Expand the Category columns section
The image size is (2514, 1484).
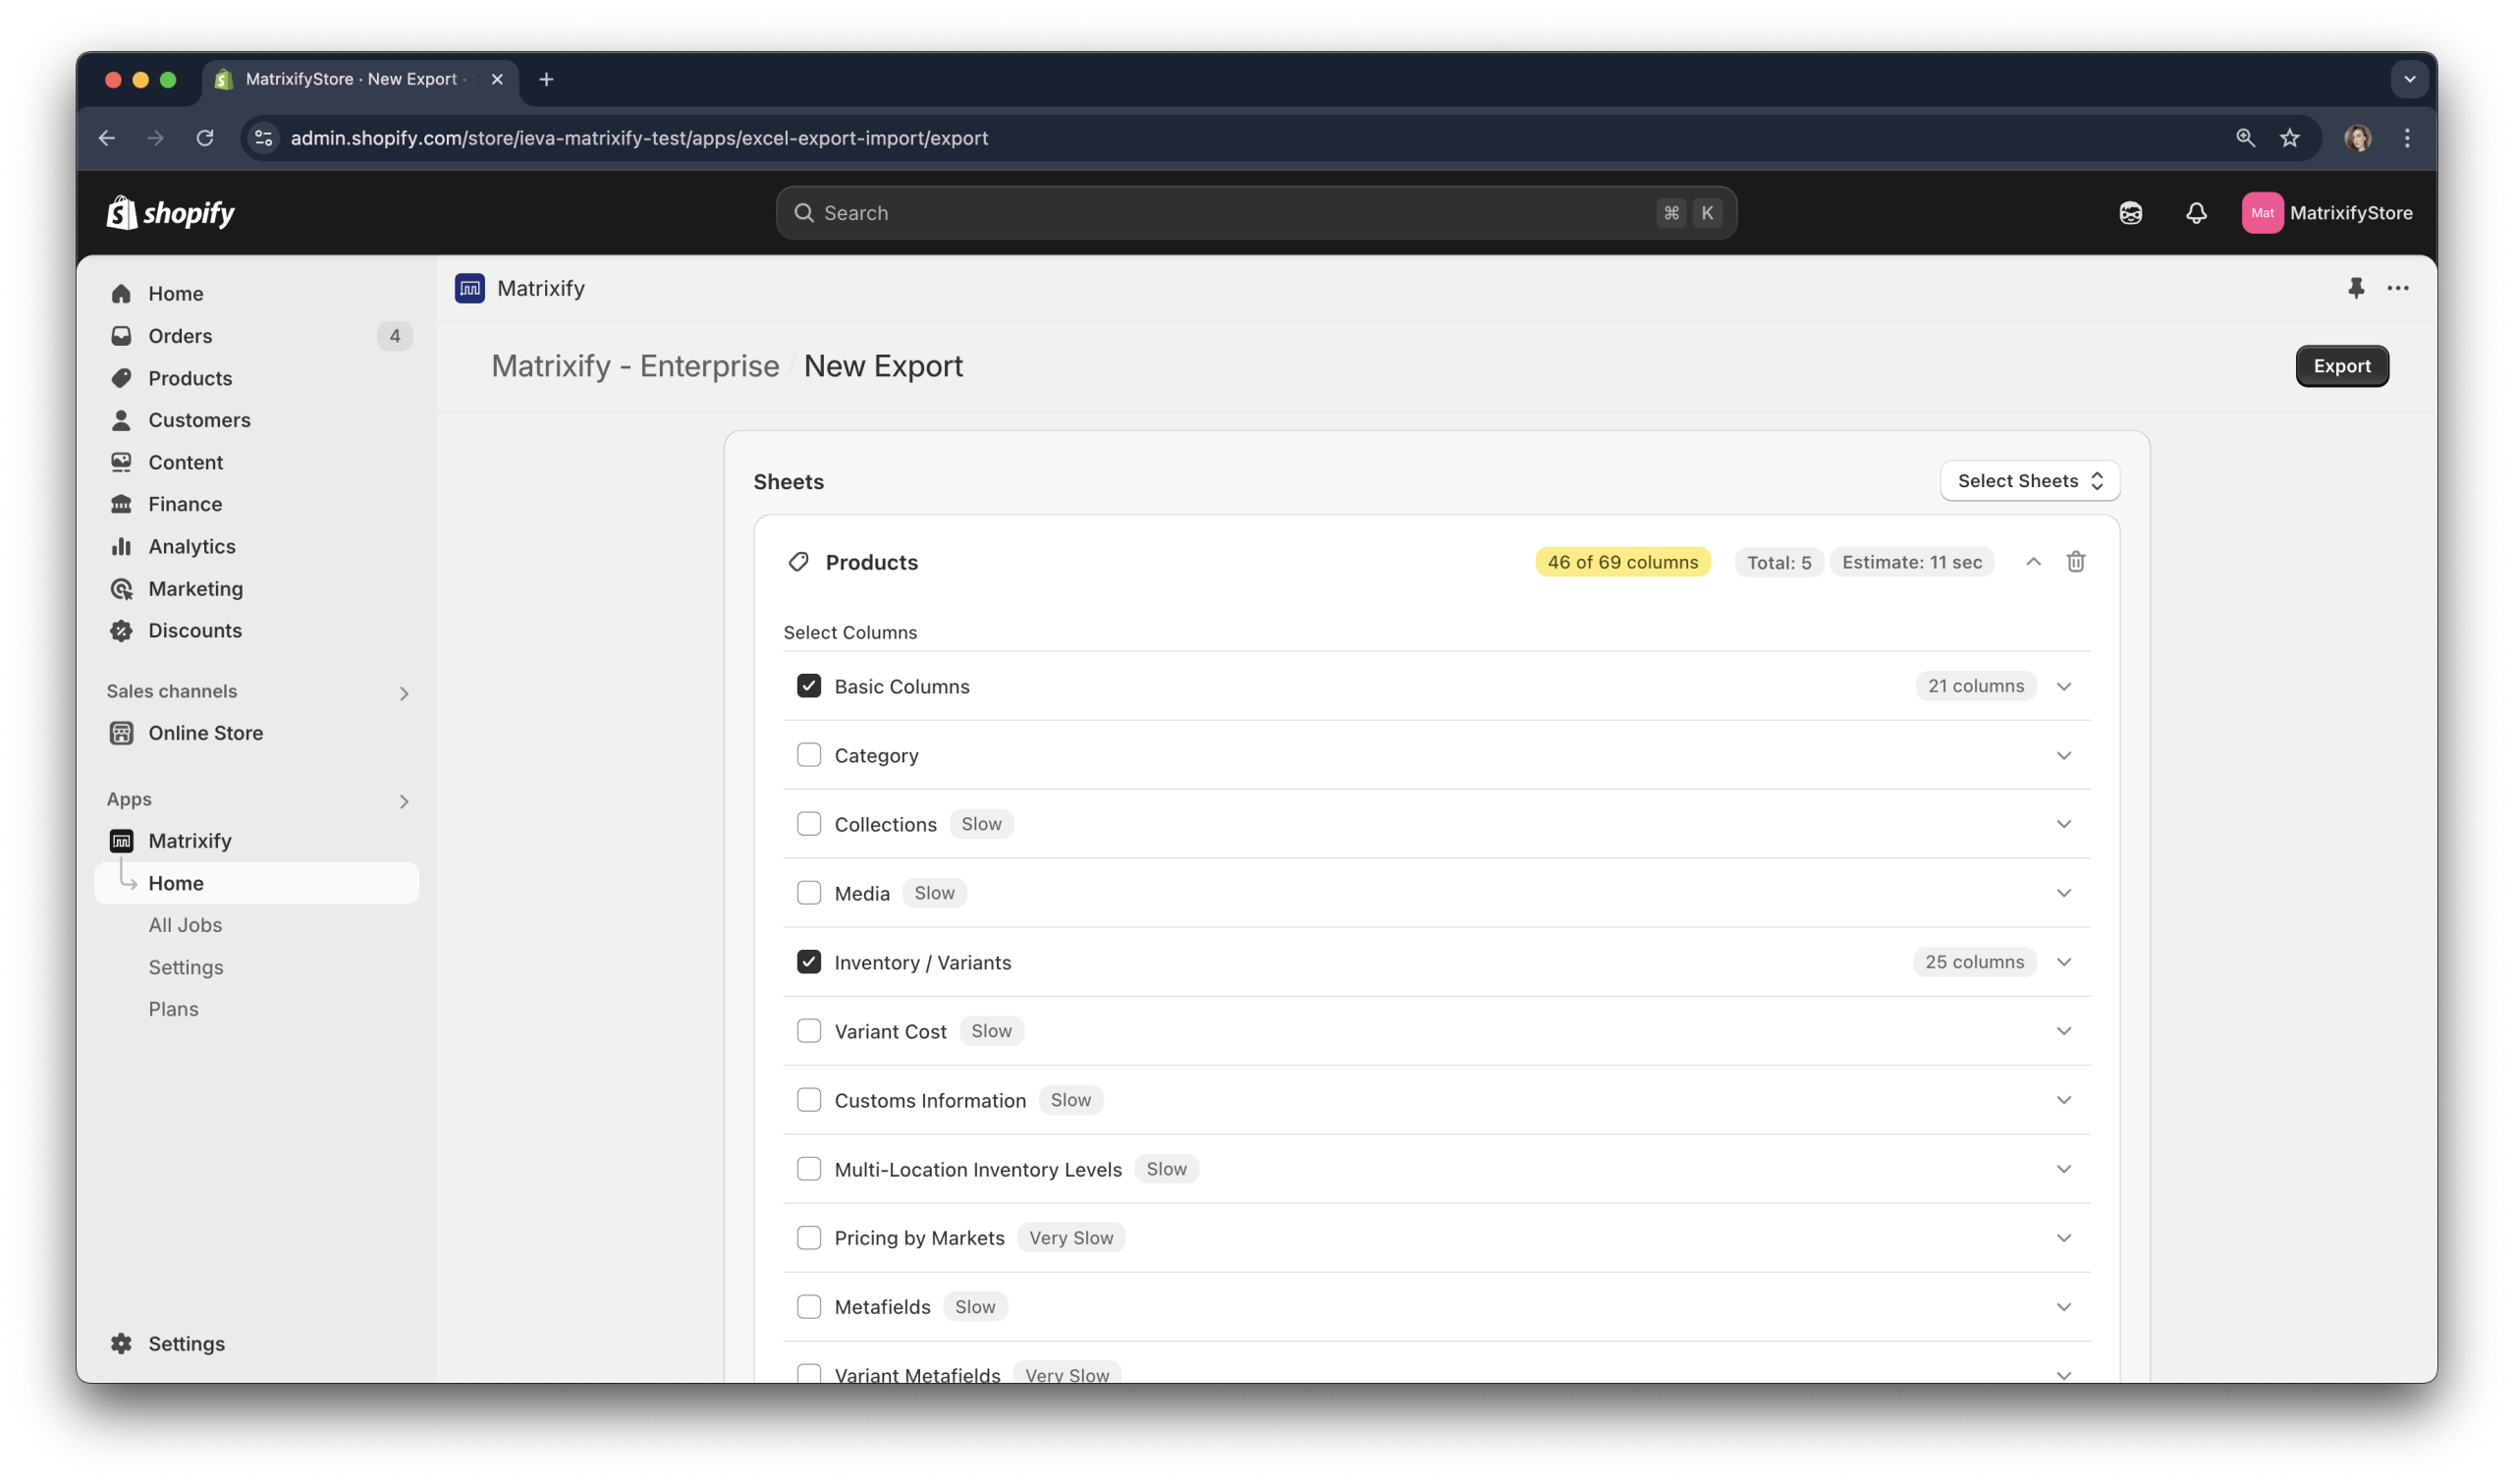tap(2064, 755)
